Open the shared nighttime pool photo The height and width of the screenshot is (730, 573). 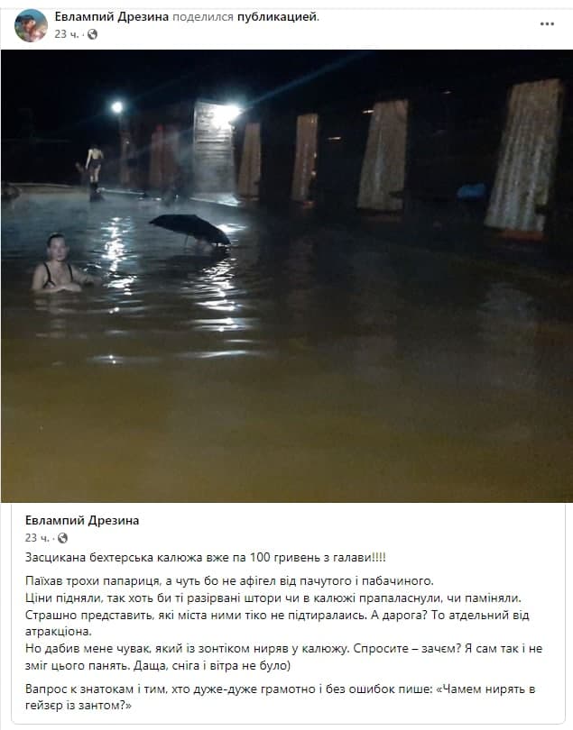tap(286, 276)
